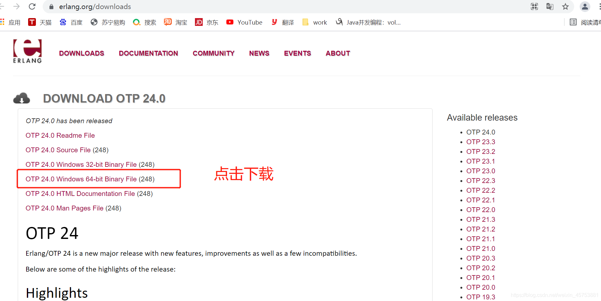Screen dimensions: 601x301
Task: Select release OTP 22.0
Action: coord(481,210)
